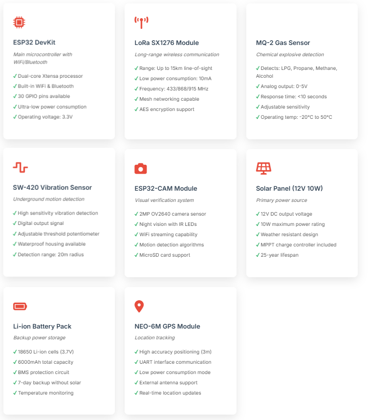
Task: Click the location pin icon above NEO-6M GPS
Action: pos(139,307)
